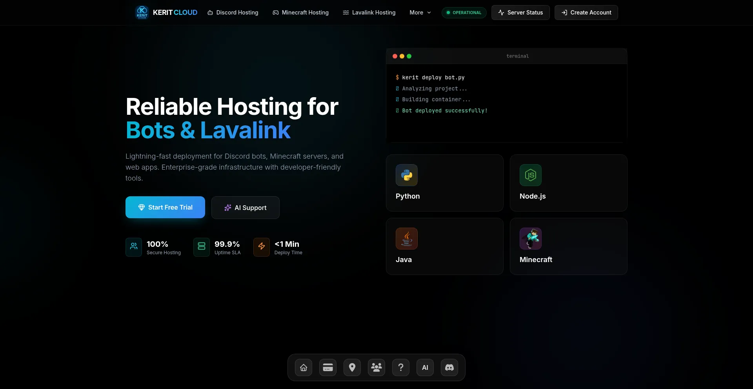Click the KERIT CLOUD brand name

coord(175,13)
